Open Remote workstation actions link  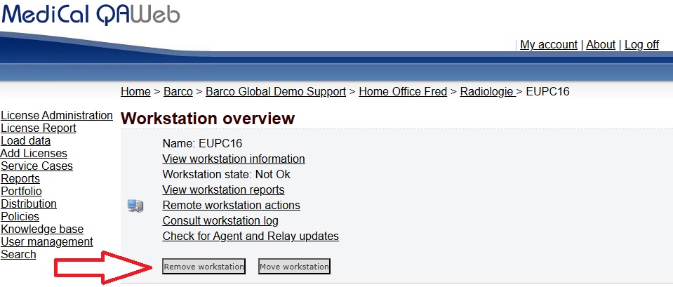[x=232, y=205]
